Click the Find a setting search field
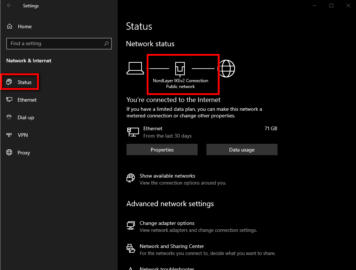Screen dimensions: 356x270 pos(59,43)
